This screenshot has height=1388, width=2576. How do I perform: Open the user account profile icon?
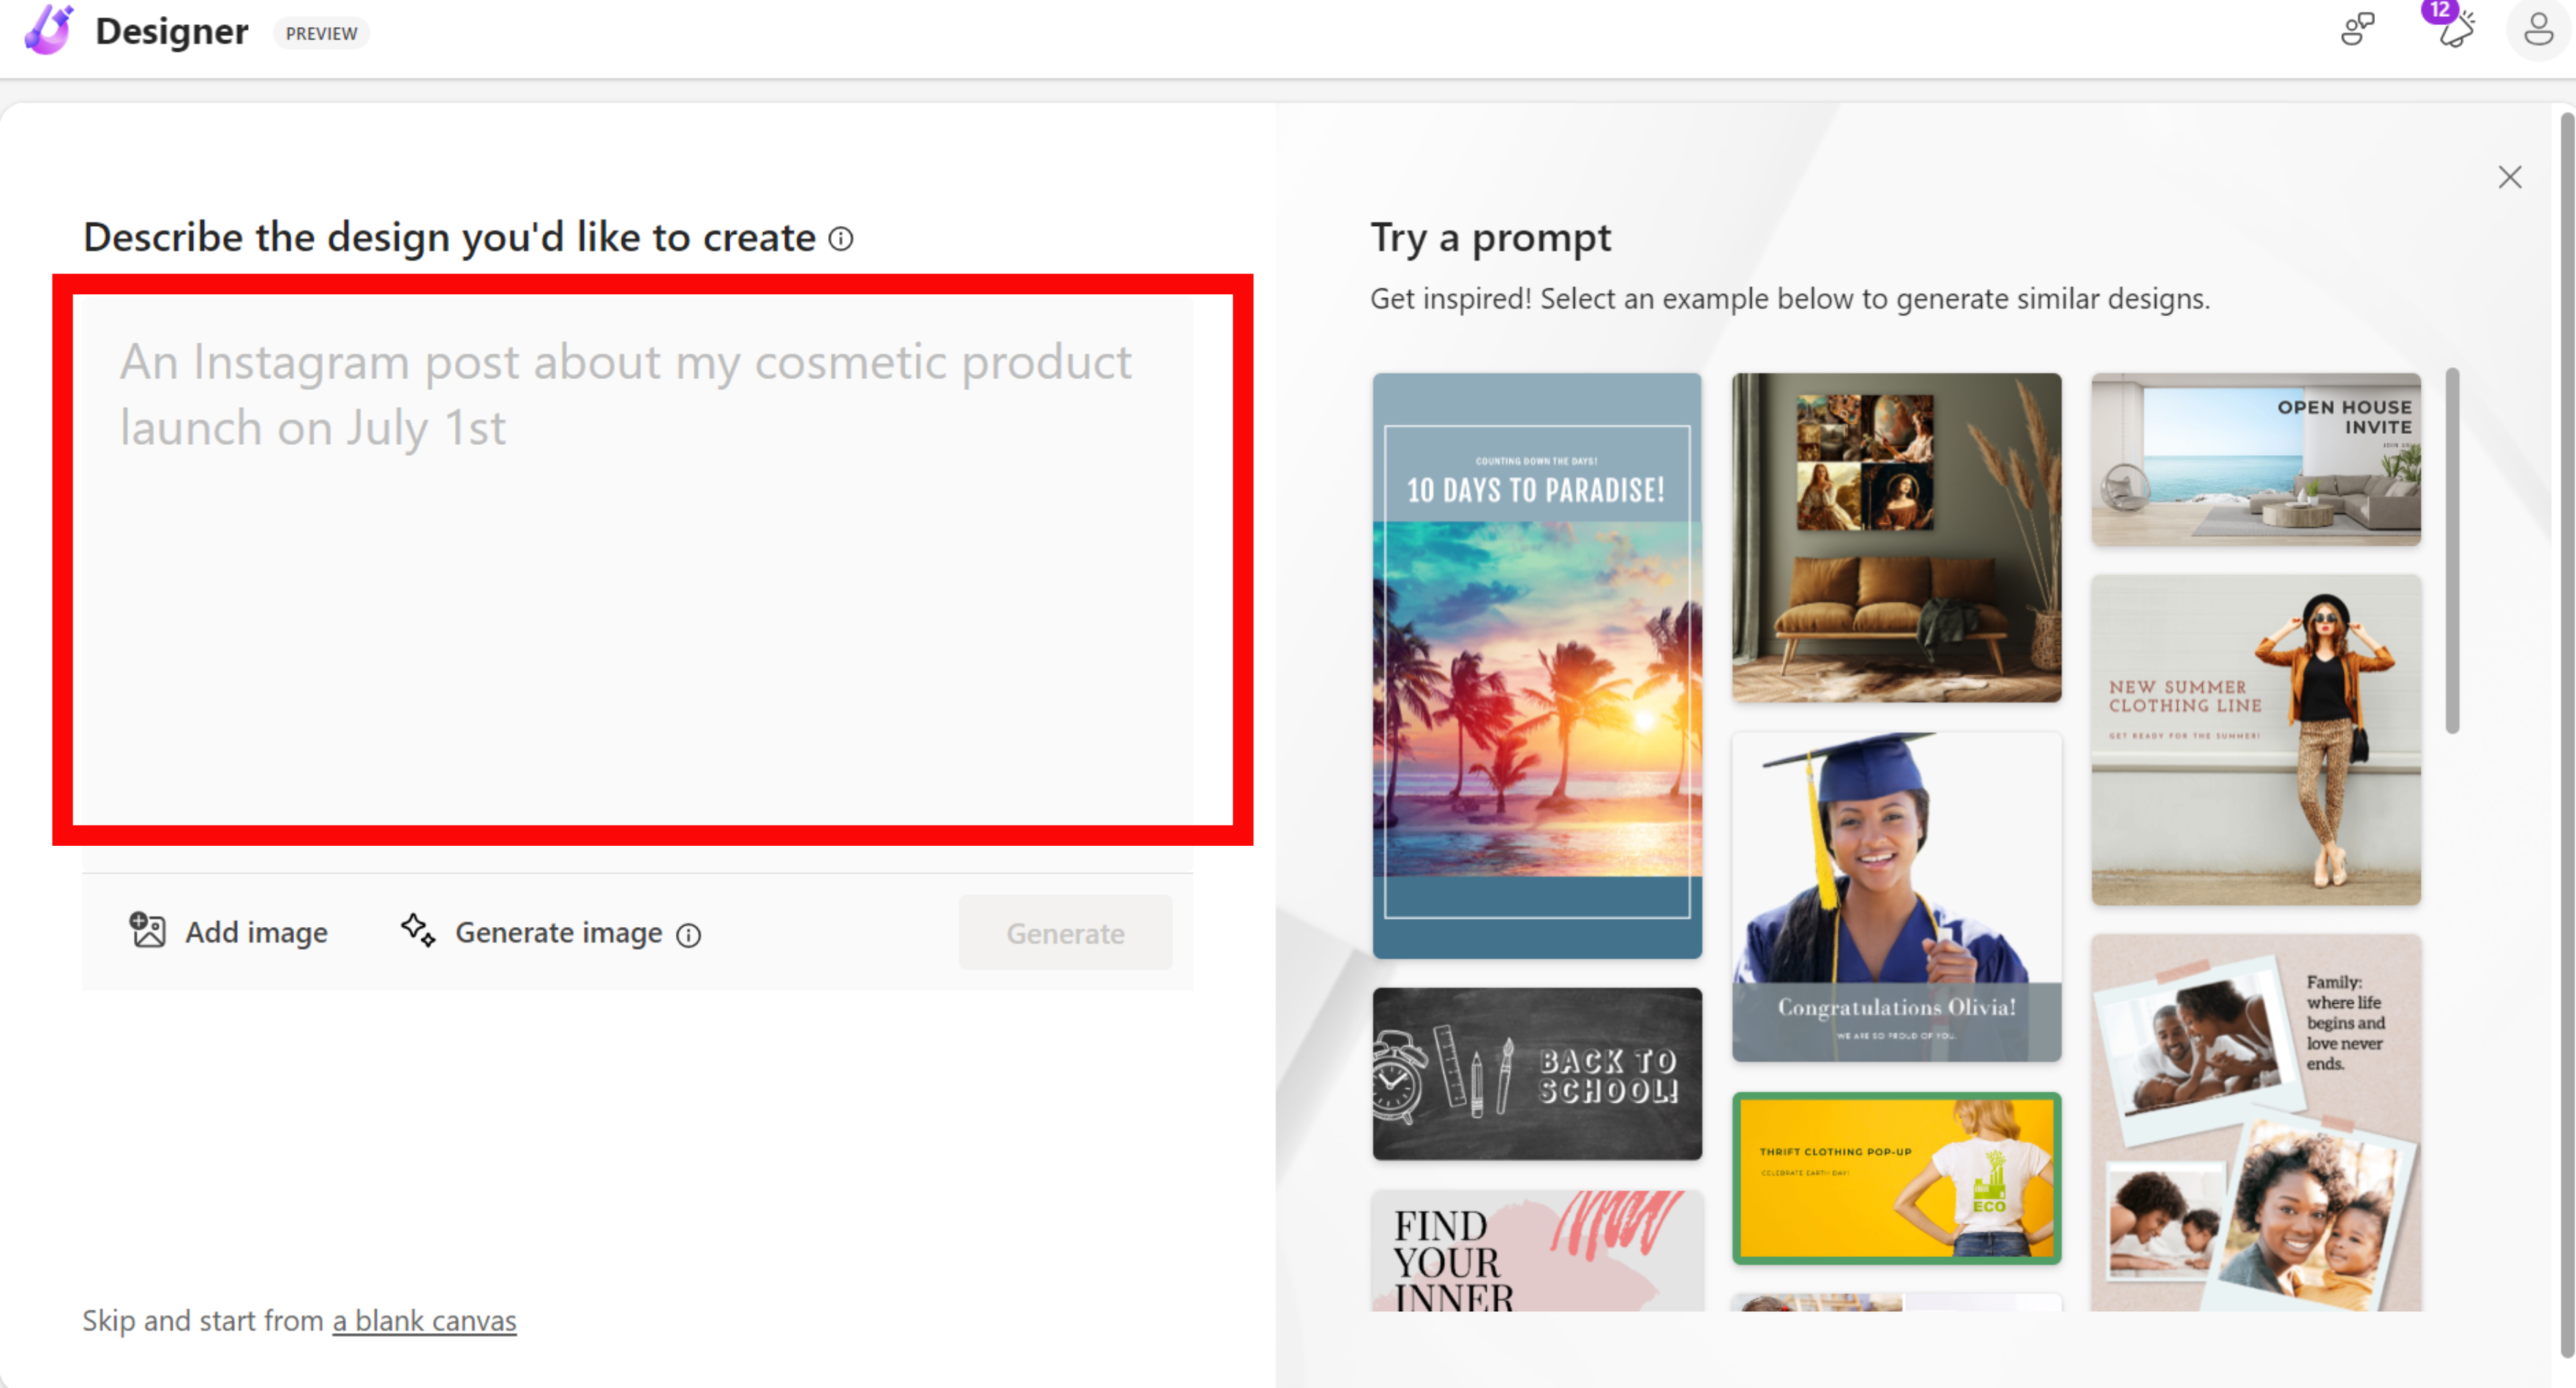pyautogui.click(x=2538, y=30)
